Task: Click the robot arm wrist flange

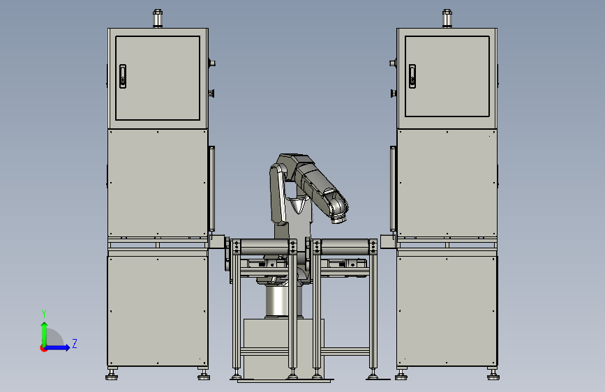Action: 338,220
